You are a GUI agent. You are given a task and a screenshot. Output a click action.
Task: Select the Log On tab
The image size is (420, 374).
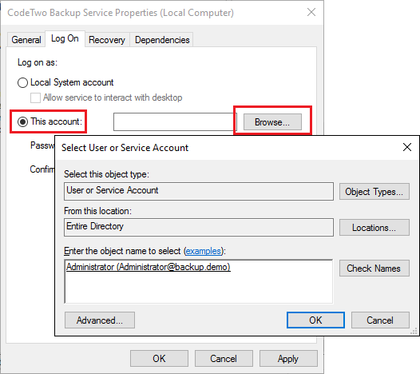point(65,38)
